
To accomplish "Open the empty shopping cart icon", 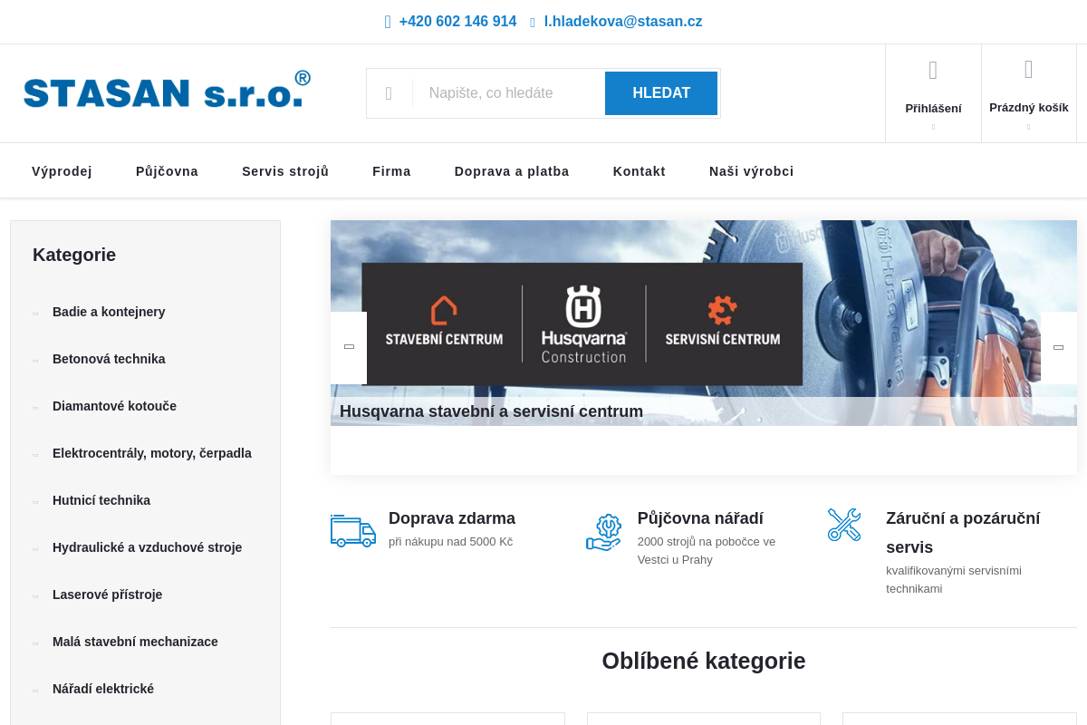I will tap(1028, 68).
